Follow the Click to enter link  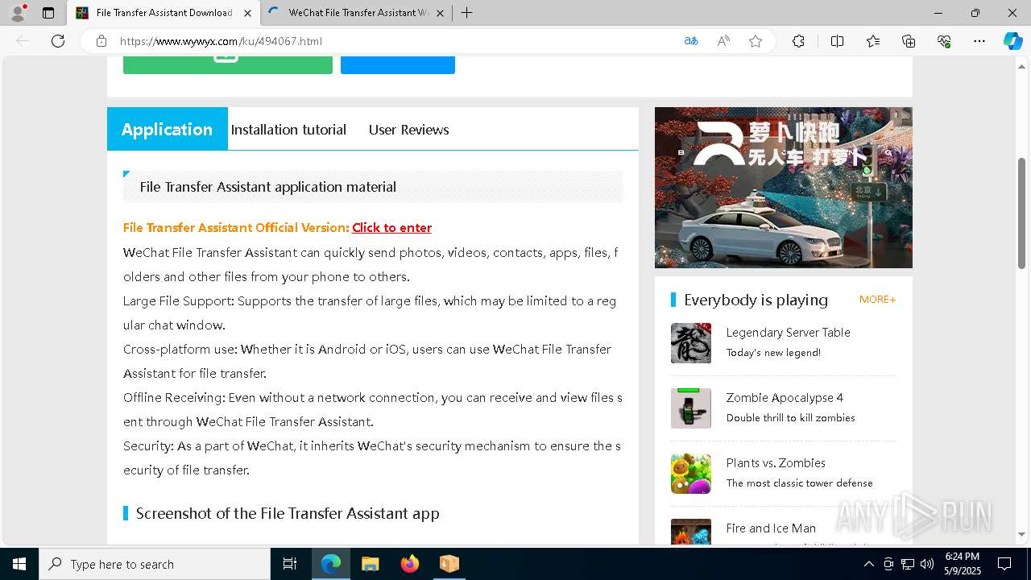[391, 228]
